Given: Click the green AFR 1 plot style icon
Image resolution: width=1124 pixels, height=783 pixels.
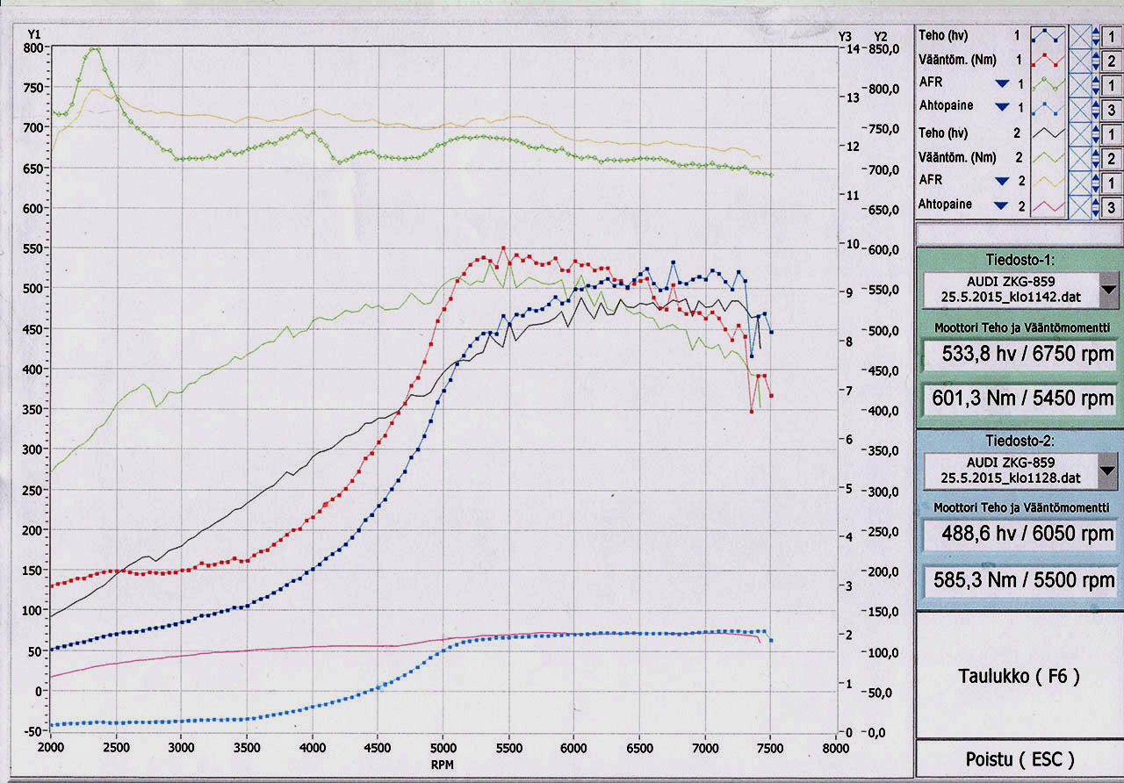Looking at the screenshot, I should click(x=1049, y=84).
